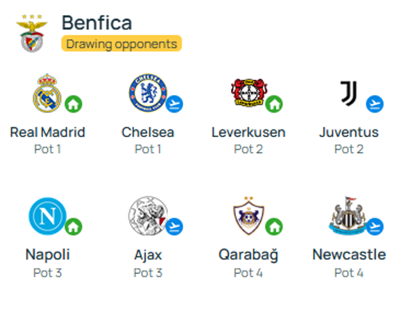Click the home icon beside Napoli
This screenshot has width=400, height=311.
pyautogui.click(x=73, y=227)
